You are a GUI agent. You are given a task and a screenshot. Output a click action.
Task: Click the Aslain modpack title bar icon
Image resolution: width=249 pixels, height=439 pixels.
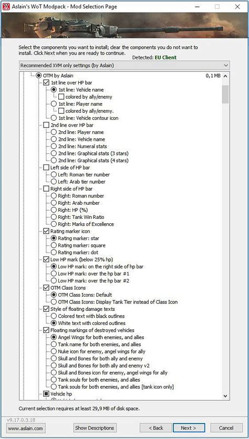[6, 6]
